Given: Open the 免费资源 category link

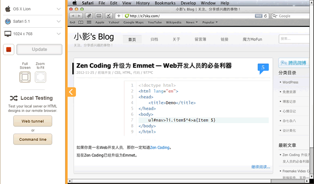Looking at the screenshot, I should pos(289,92).
